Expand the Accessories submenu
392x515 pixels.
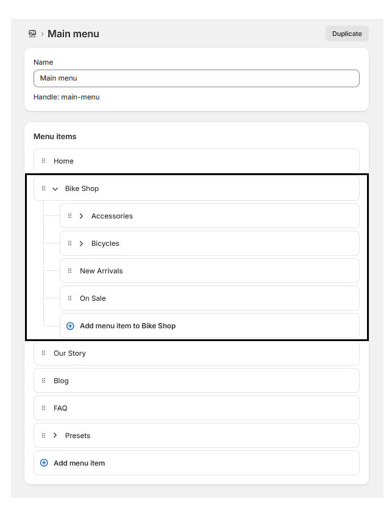(x=81, y=216)
